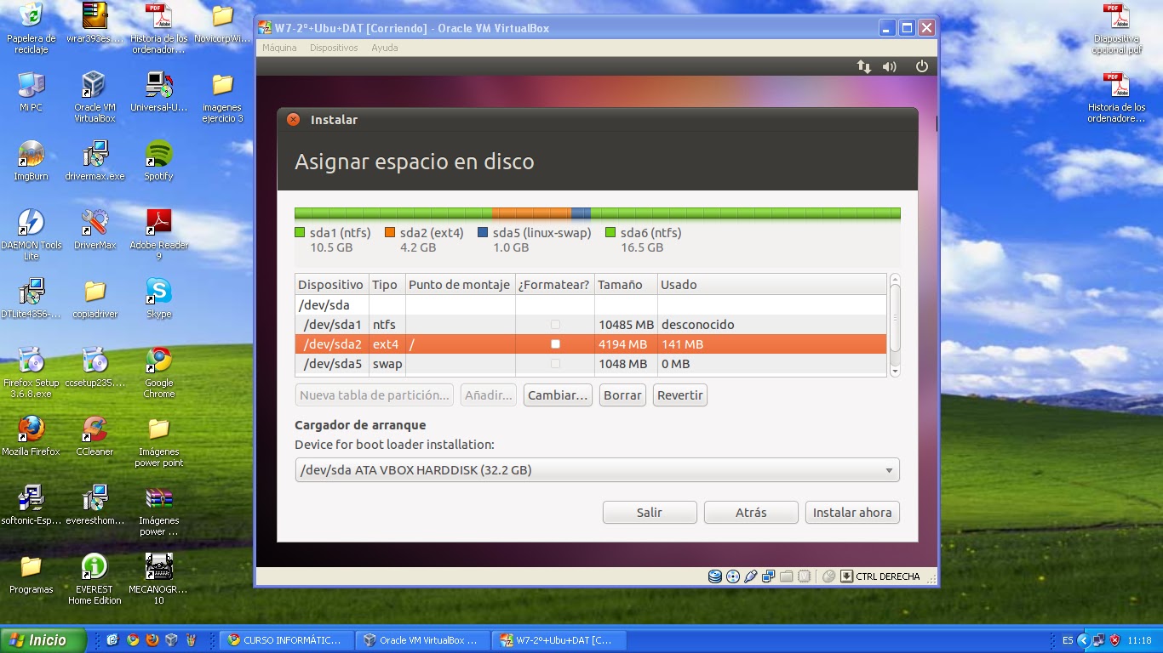Image resolution: width=1163 pixels, height=653 pixels.
Task: Select the ImgBurn desktop icon
Action: (x=31, y=161)
